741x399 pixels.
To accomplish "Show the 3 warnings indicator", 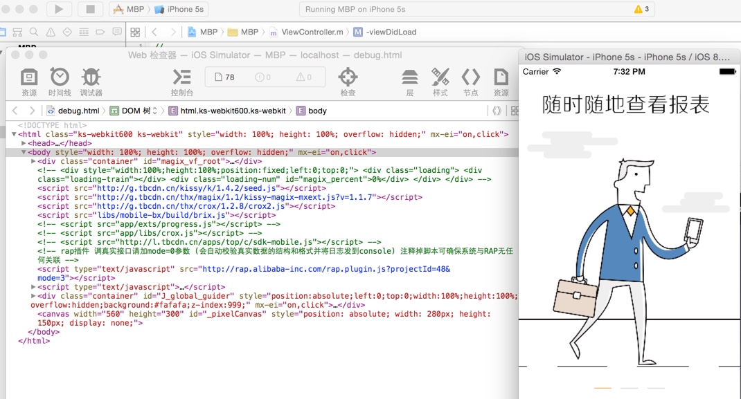I will pos(641,9).
